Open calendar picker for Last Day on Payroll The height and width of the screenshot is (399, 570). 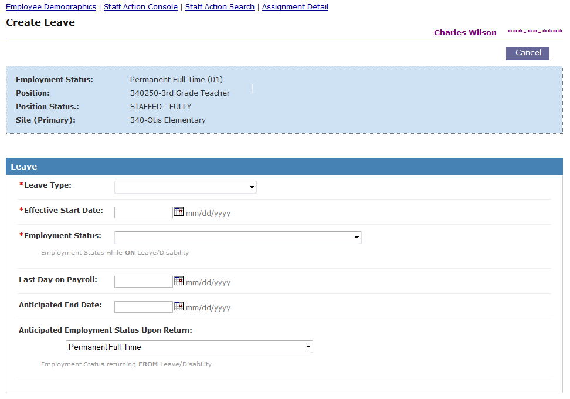(x=179, y=281)
